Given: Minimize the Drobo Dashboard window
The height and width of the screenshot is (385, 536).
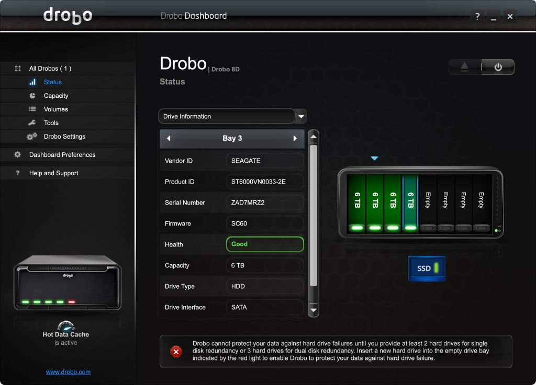Looking at the screenshot, I should click(x=493, y=16).
